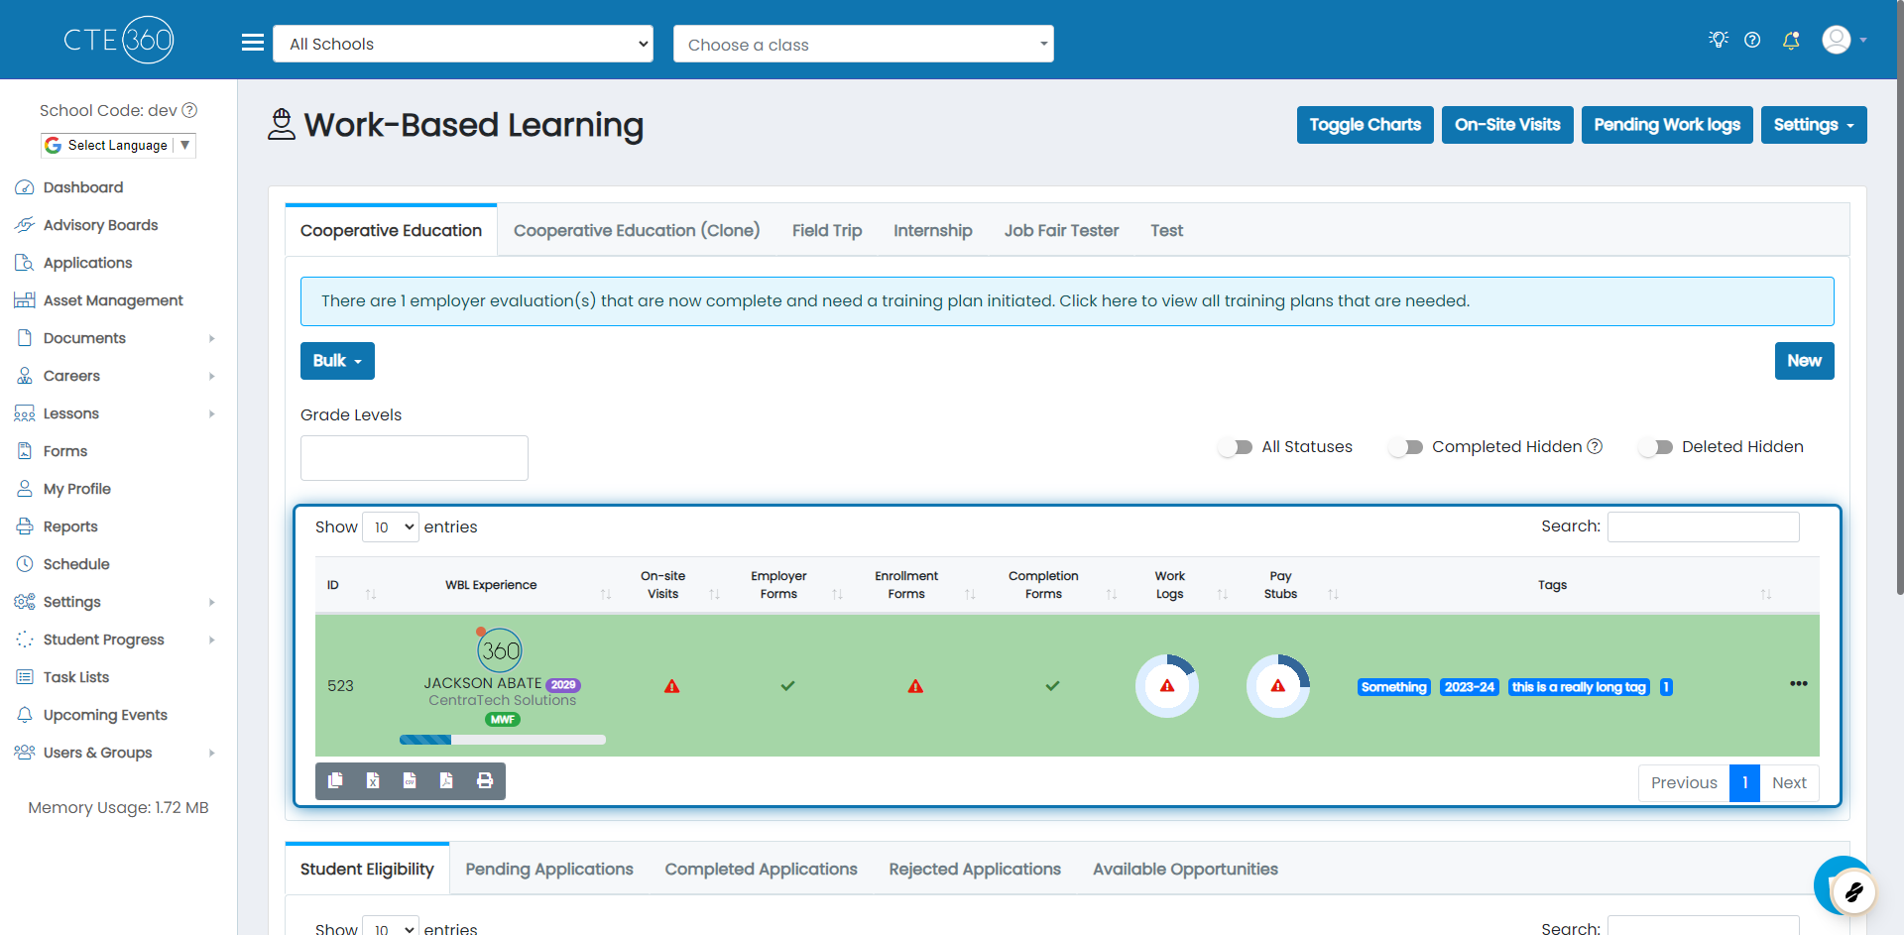Click the Toggle Charts button
This screenshot has width=1904, height=935.
coord(1365,125)
